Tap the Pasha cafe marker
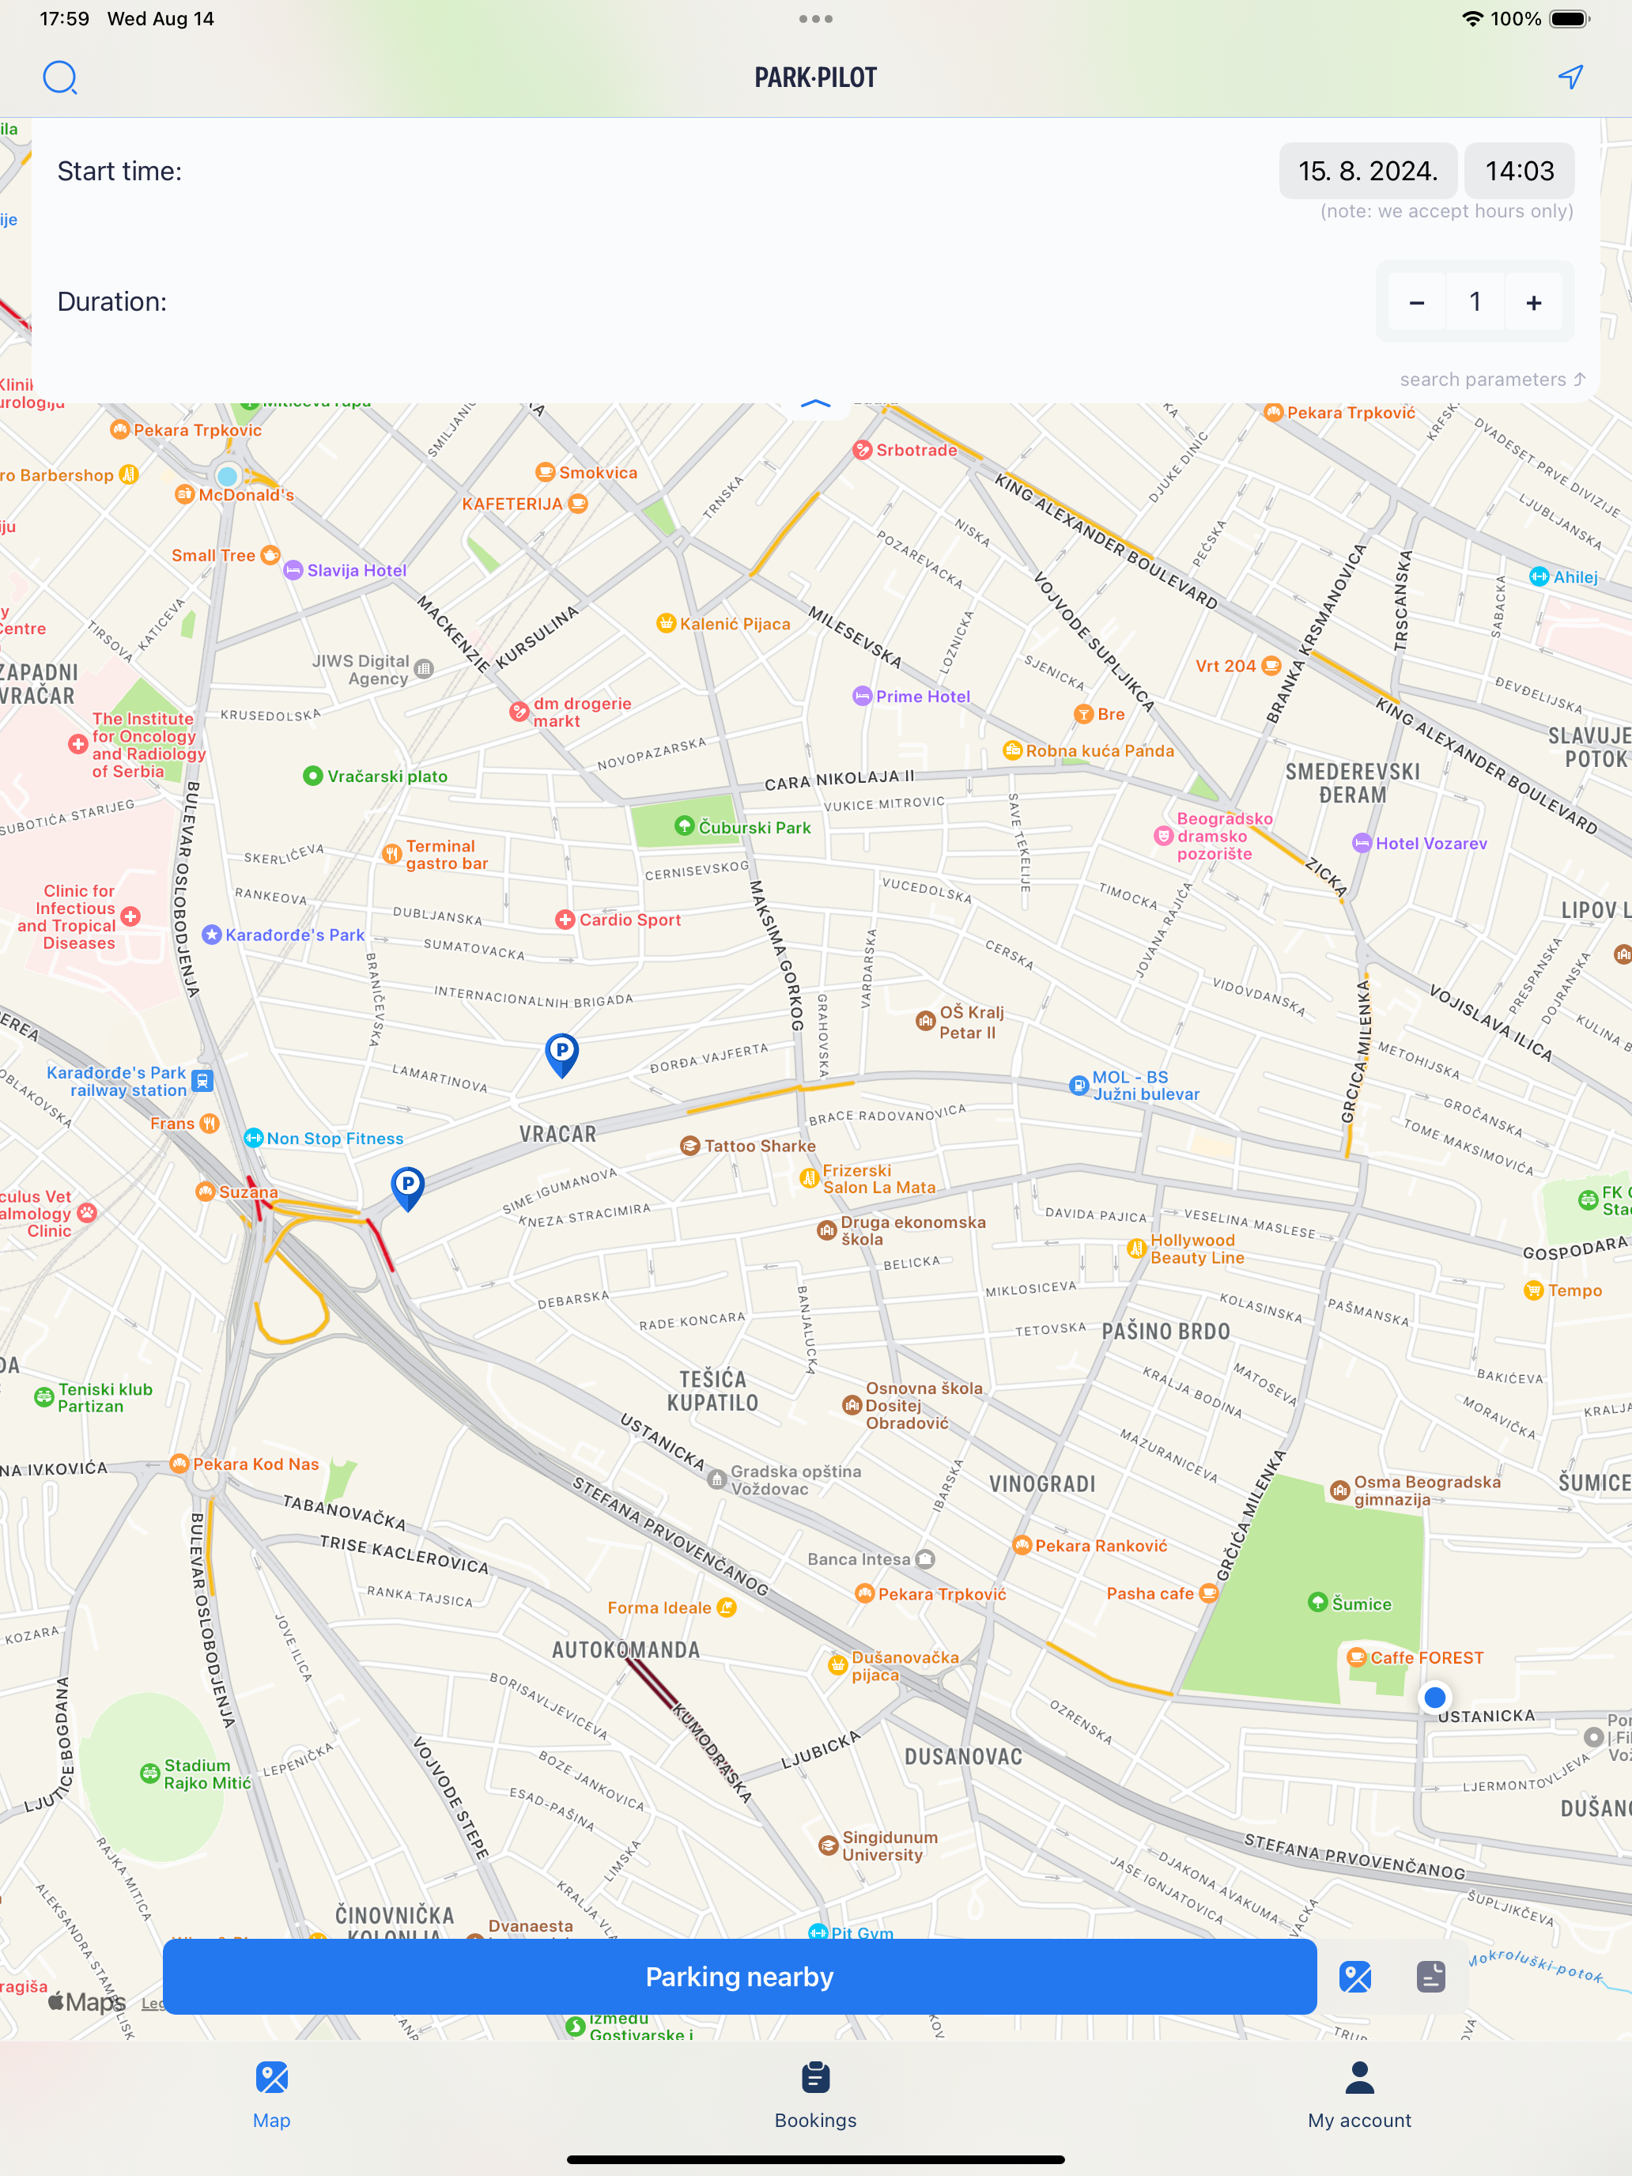 coord(1209,1592)
